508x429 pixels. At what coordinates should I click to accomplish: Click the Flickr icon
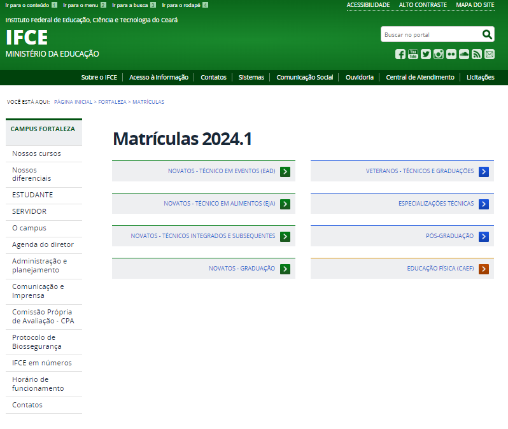(451, 54)
